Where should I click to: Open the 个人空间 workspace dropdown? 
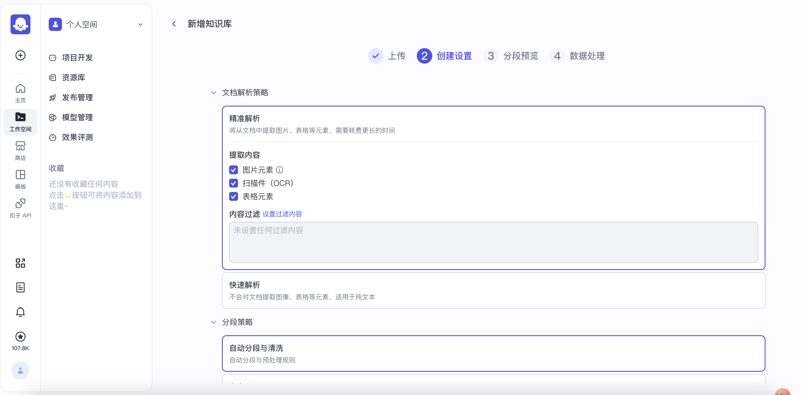coord(140,24)
